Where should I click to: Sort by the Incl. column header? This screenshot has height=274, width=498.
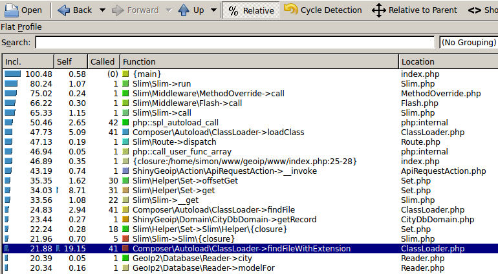point(28,61)
